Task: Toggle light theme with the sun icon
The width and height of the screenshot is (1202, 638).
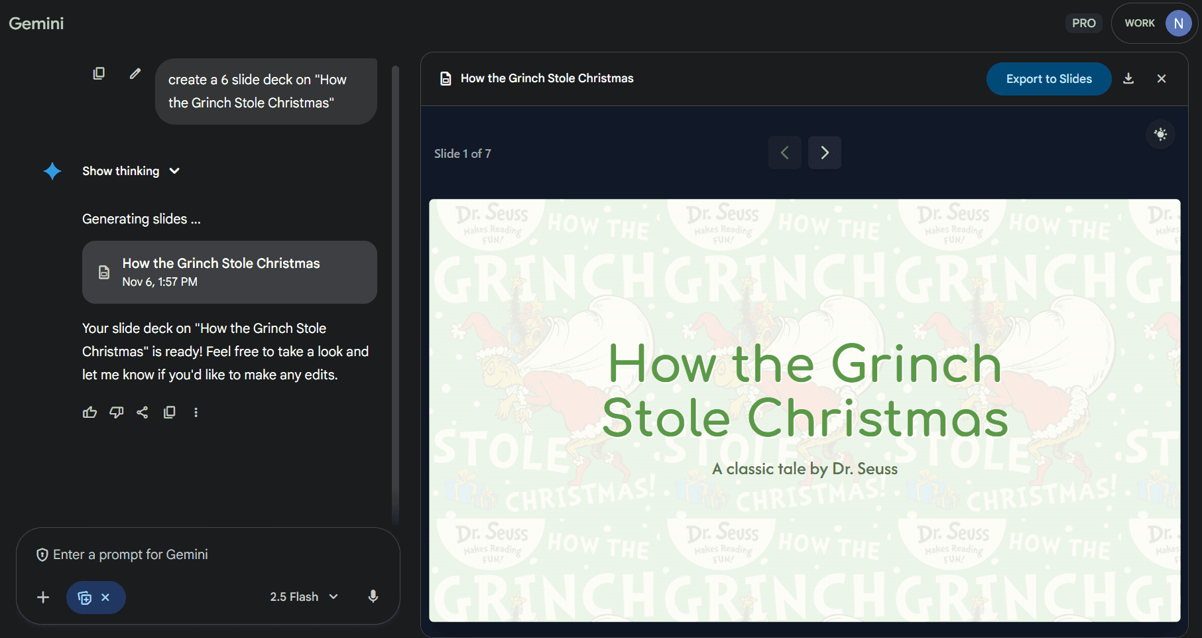Action: pyautogui.click(x=1160, y=135)
